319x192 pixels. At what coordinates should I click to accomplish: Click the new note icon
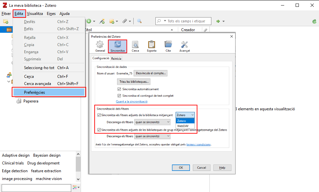(112, 21)
